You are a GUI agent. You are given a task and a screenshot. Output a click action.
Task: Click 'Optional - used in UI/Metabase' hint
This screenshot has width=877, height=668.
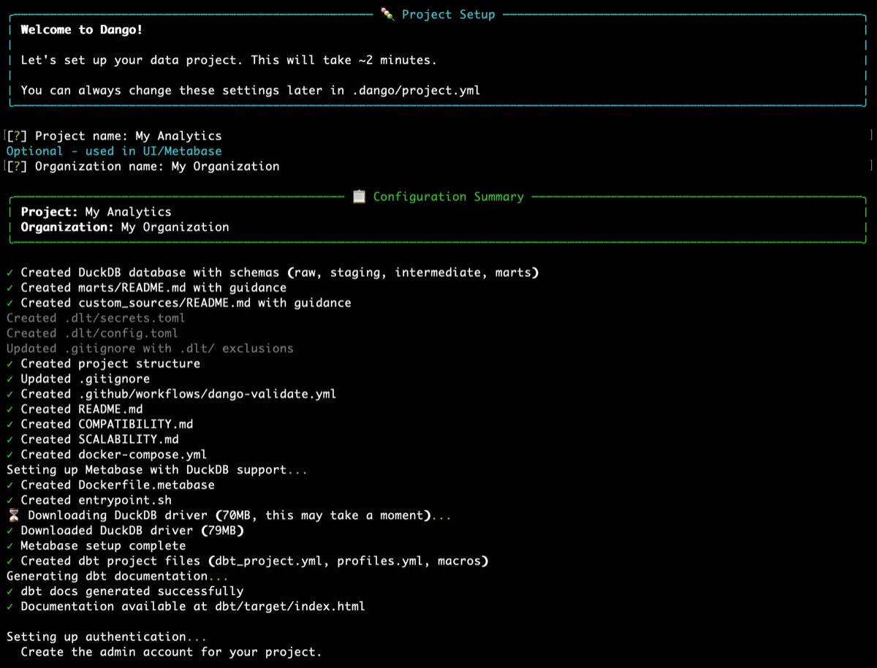click(x=113, y=151)
